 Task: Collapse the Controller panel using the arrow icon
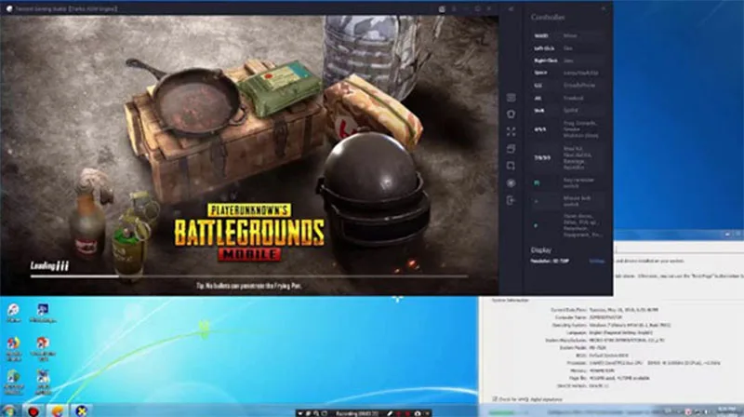[511, 8]
